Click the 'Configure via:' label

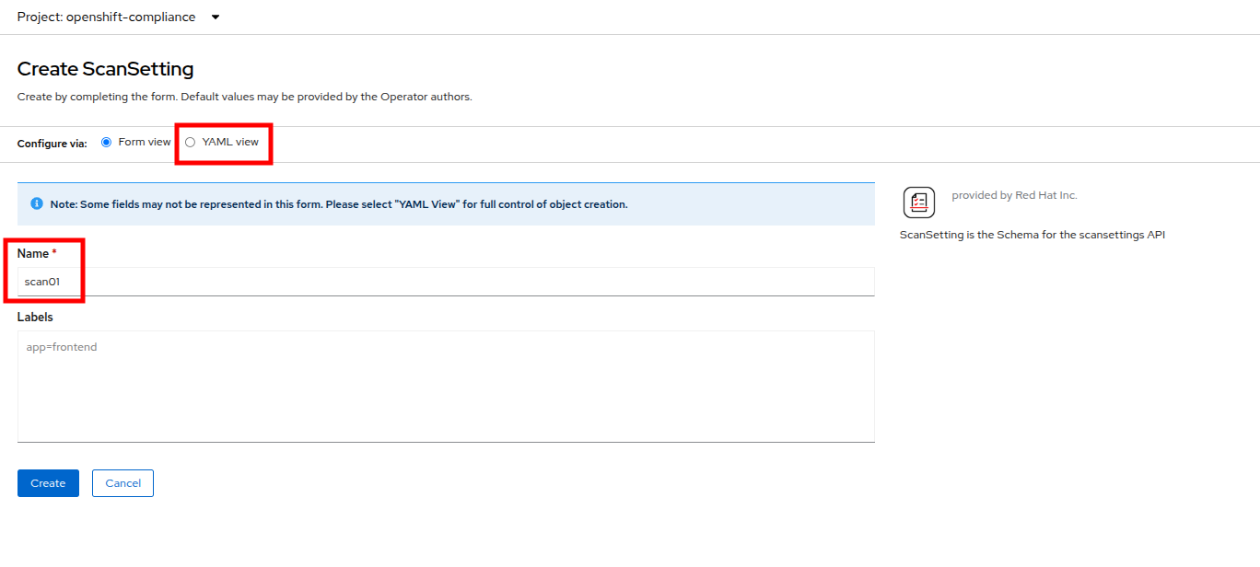point(52,144)
